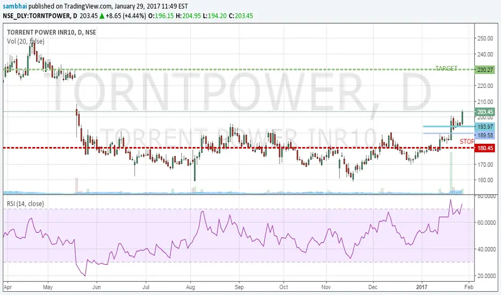This screenshot has width=501, height=295.
Task: Select the current price tag 203.45
Action: (x=485, y=112)
